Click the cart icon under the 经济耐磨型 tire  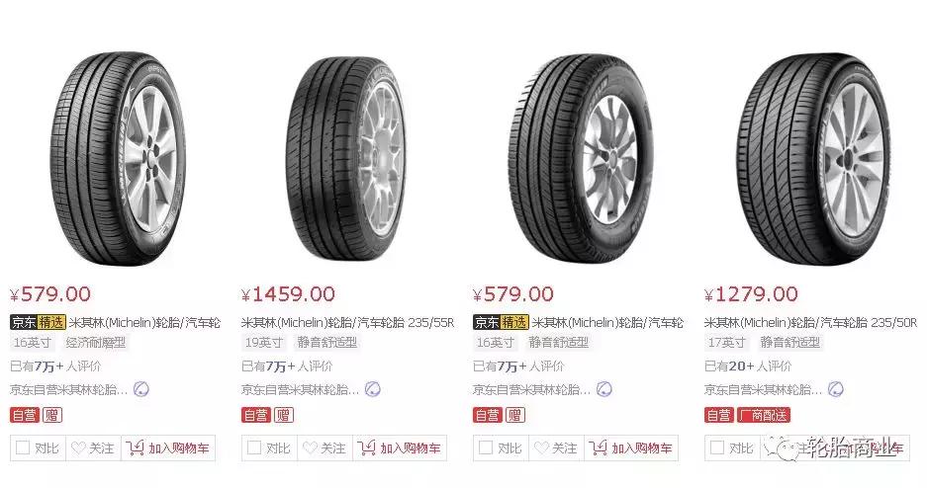coord(135,447)
